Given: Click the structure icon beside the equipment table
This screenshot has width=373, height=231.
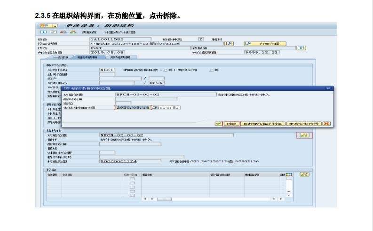Looking at the screenshot, I should (304, 175).
